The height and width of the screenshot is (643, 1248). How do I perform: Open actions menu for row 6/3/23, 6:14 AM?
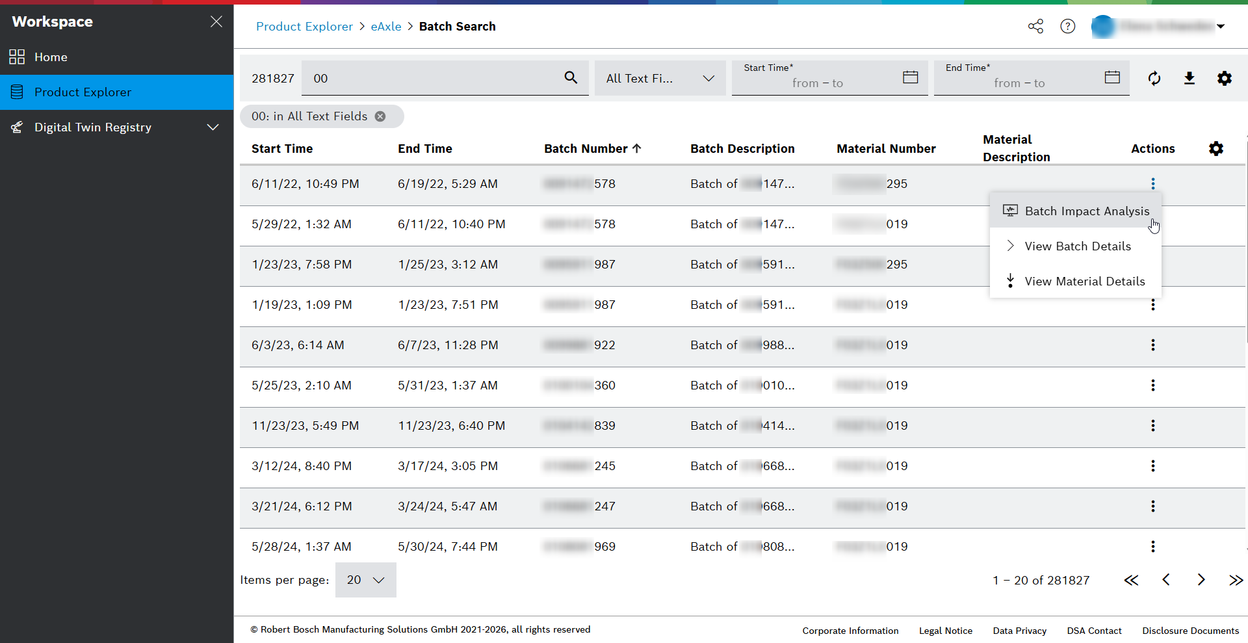click(x=1153, y=345)
